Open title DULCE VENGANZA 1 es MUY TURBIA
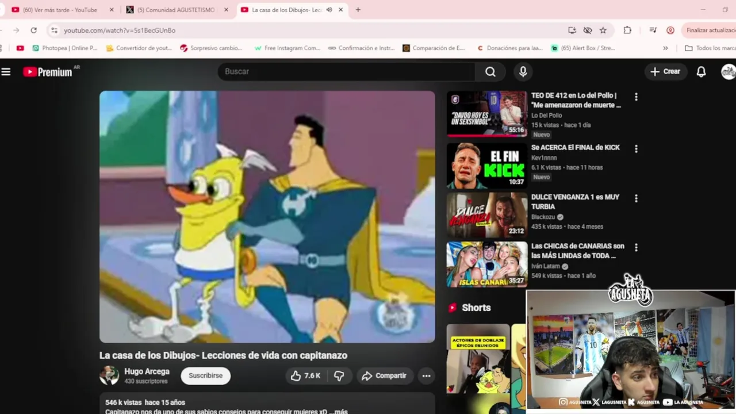 pos(575,202)
